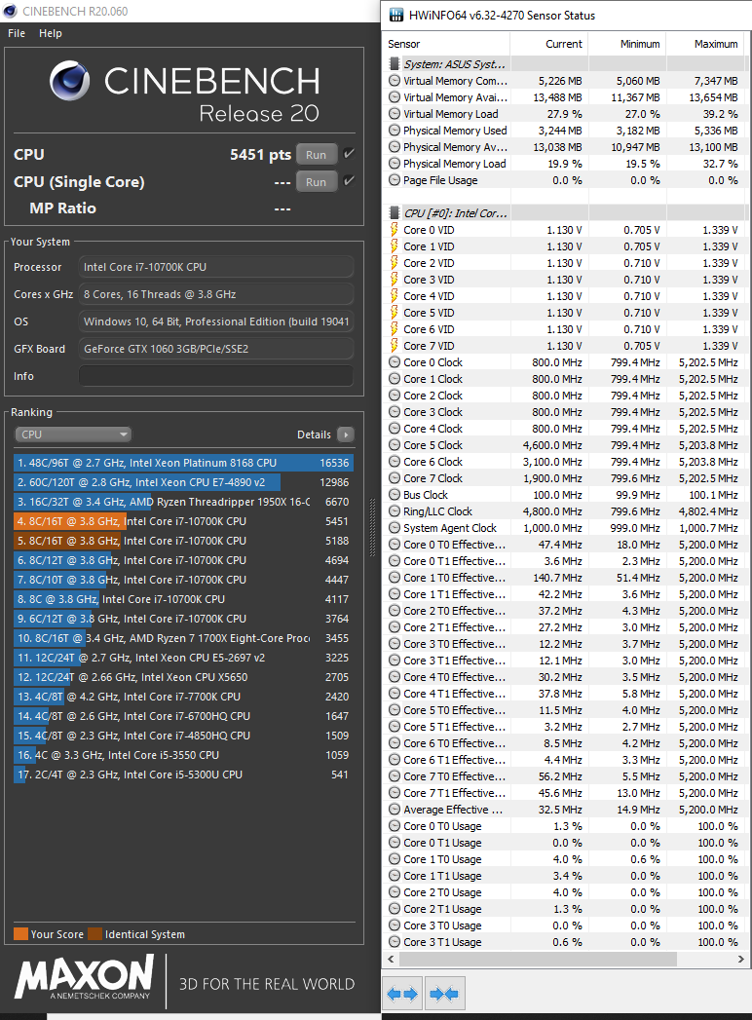This screenshot has height=1020, width=752.
Task: Open the ranking type CPU dropdown
Action: [73, 434]
